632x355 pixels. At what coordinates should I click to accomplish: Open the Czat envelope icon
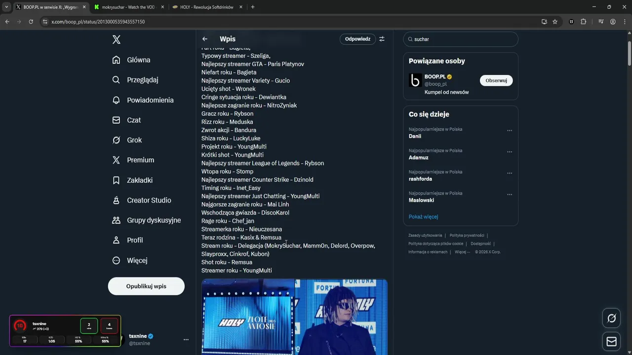coord(116,120)
